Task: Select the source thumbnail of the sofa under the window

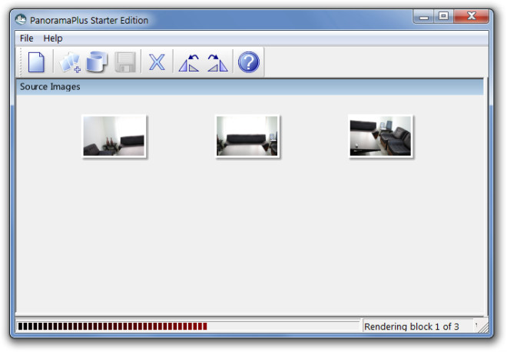Action: click(247, 136)
